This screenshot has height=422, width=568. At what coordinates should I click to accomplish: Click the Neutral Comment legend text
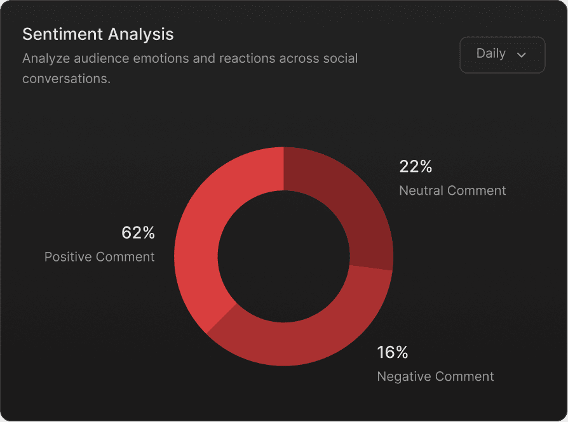click(452, 191)
